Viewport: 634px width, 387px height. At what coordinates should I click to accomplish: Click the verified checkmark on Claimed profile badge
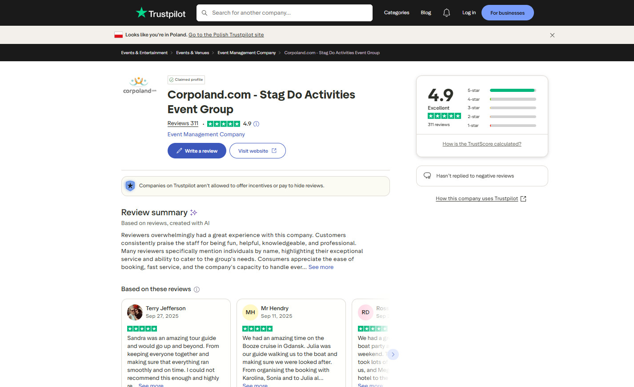point(171,79)
